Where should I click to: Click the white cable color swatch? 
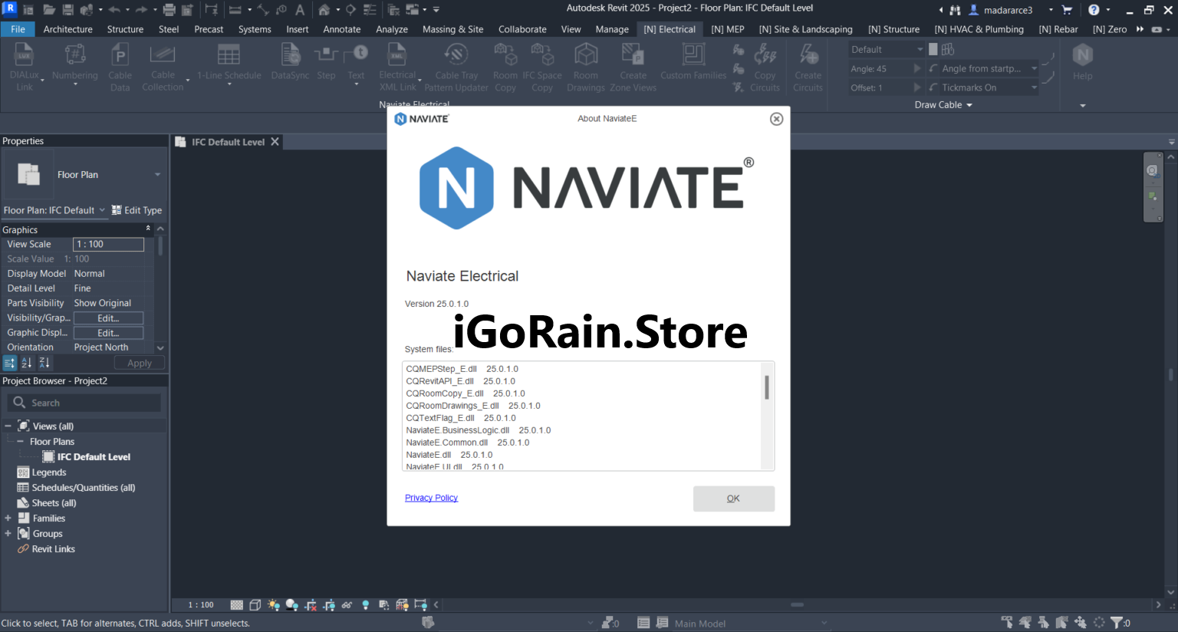pos(933,49)
